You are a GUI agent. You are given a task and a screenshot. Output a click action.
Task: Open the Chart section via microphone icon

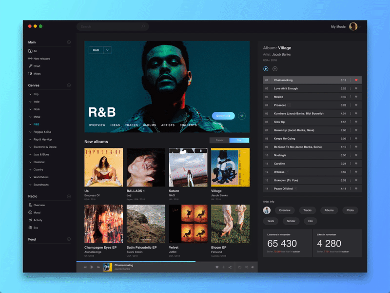31,66
